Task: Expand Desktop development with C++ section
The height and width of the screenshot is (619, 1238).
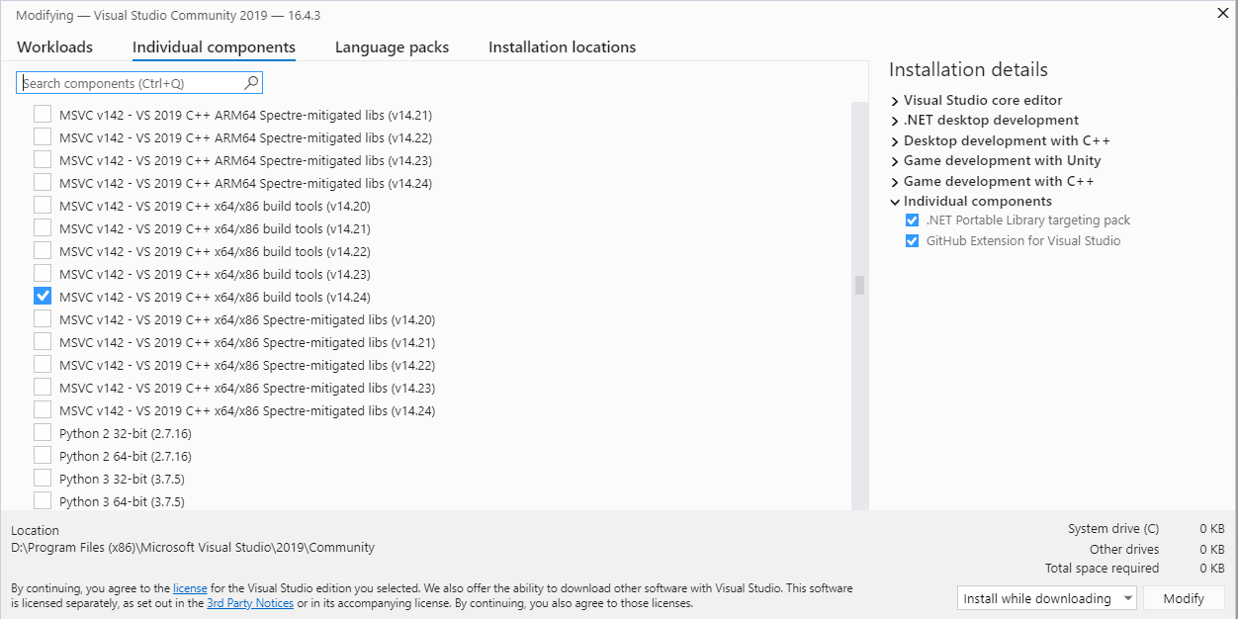Action: pyautogui.click(x=895, y=141)
